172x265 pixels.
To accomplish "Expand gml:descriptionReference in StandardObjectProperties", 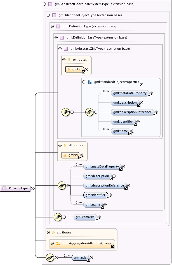I will [156, 112].
